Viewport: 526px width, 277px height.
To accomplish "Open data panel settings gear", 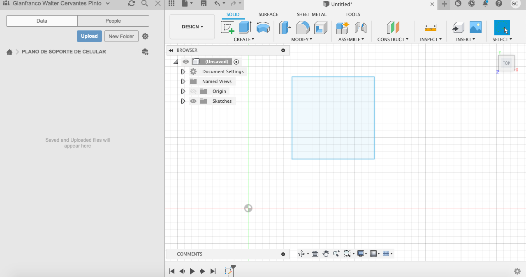I will pyautogui.click(x=145, y=36).
